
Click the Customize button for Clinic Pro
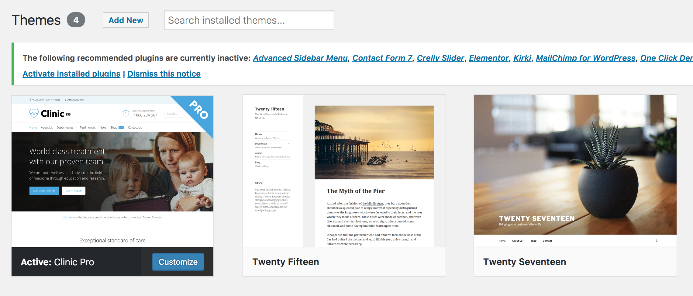coord(178,262)
